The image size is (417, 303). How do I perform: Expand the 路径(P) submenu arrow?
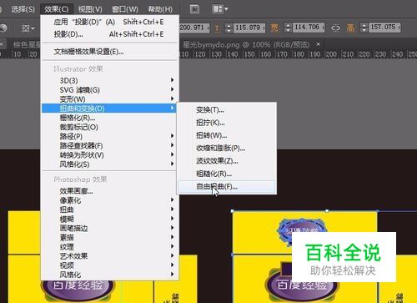click(173, 136)
